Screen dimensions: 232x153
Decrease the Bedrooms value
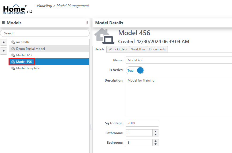pos(156,144)
